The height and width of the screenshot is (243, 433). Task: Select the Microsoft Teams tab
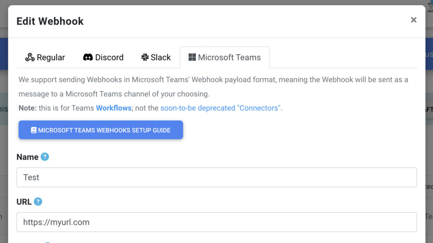(225, 57)
